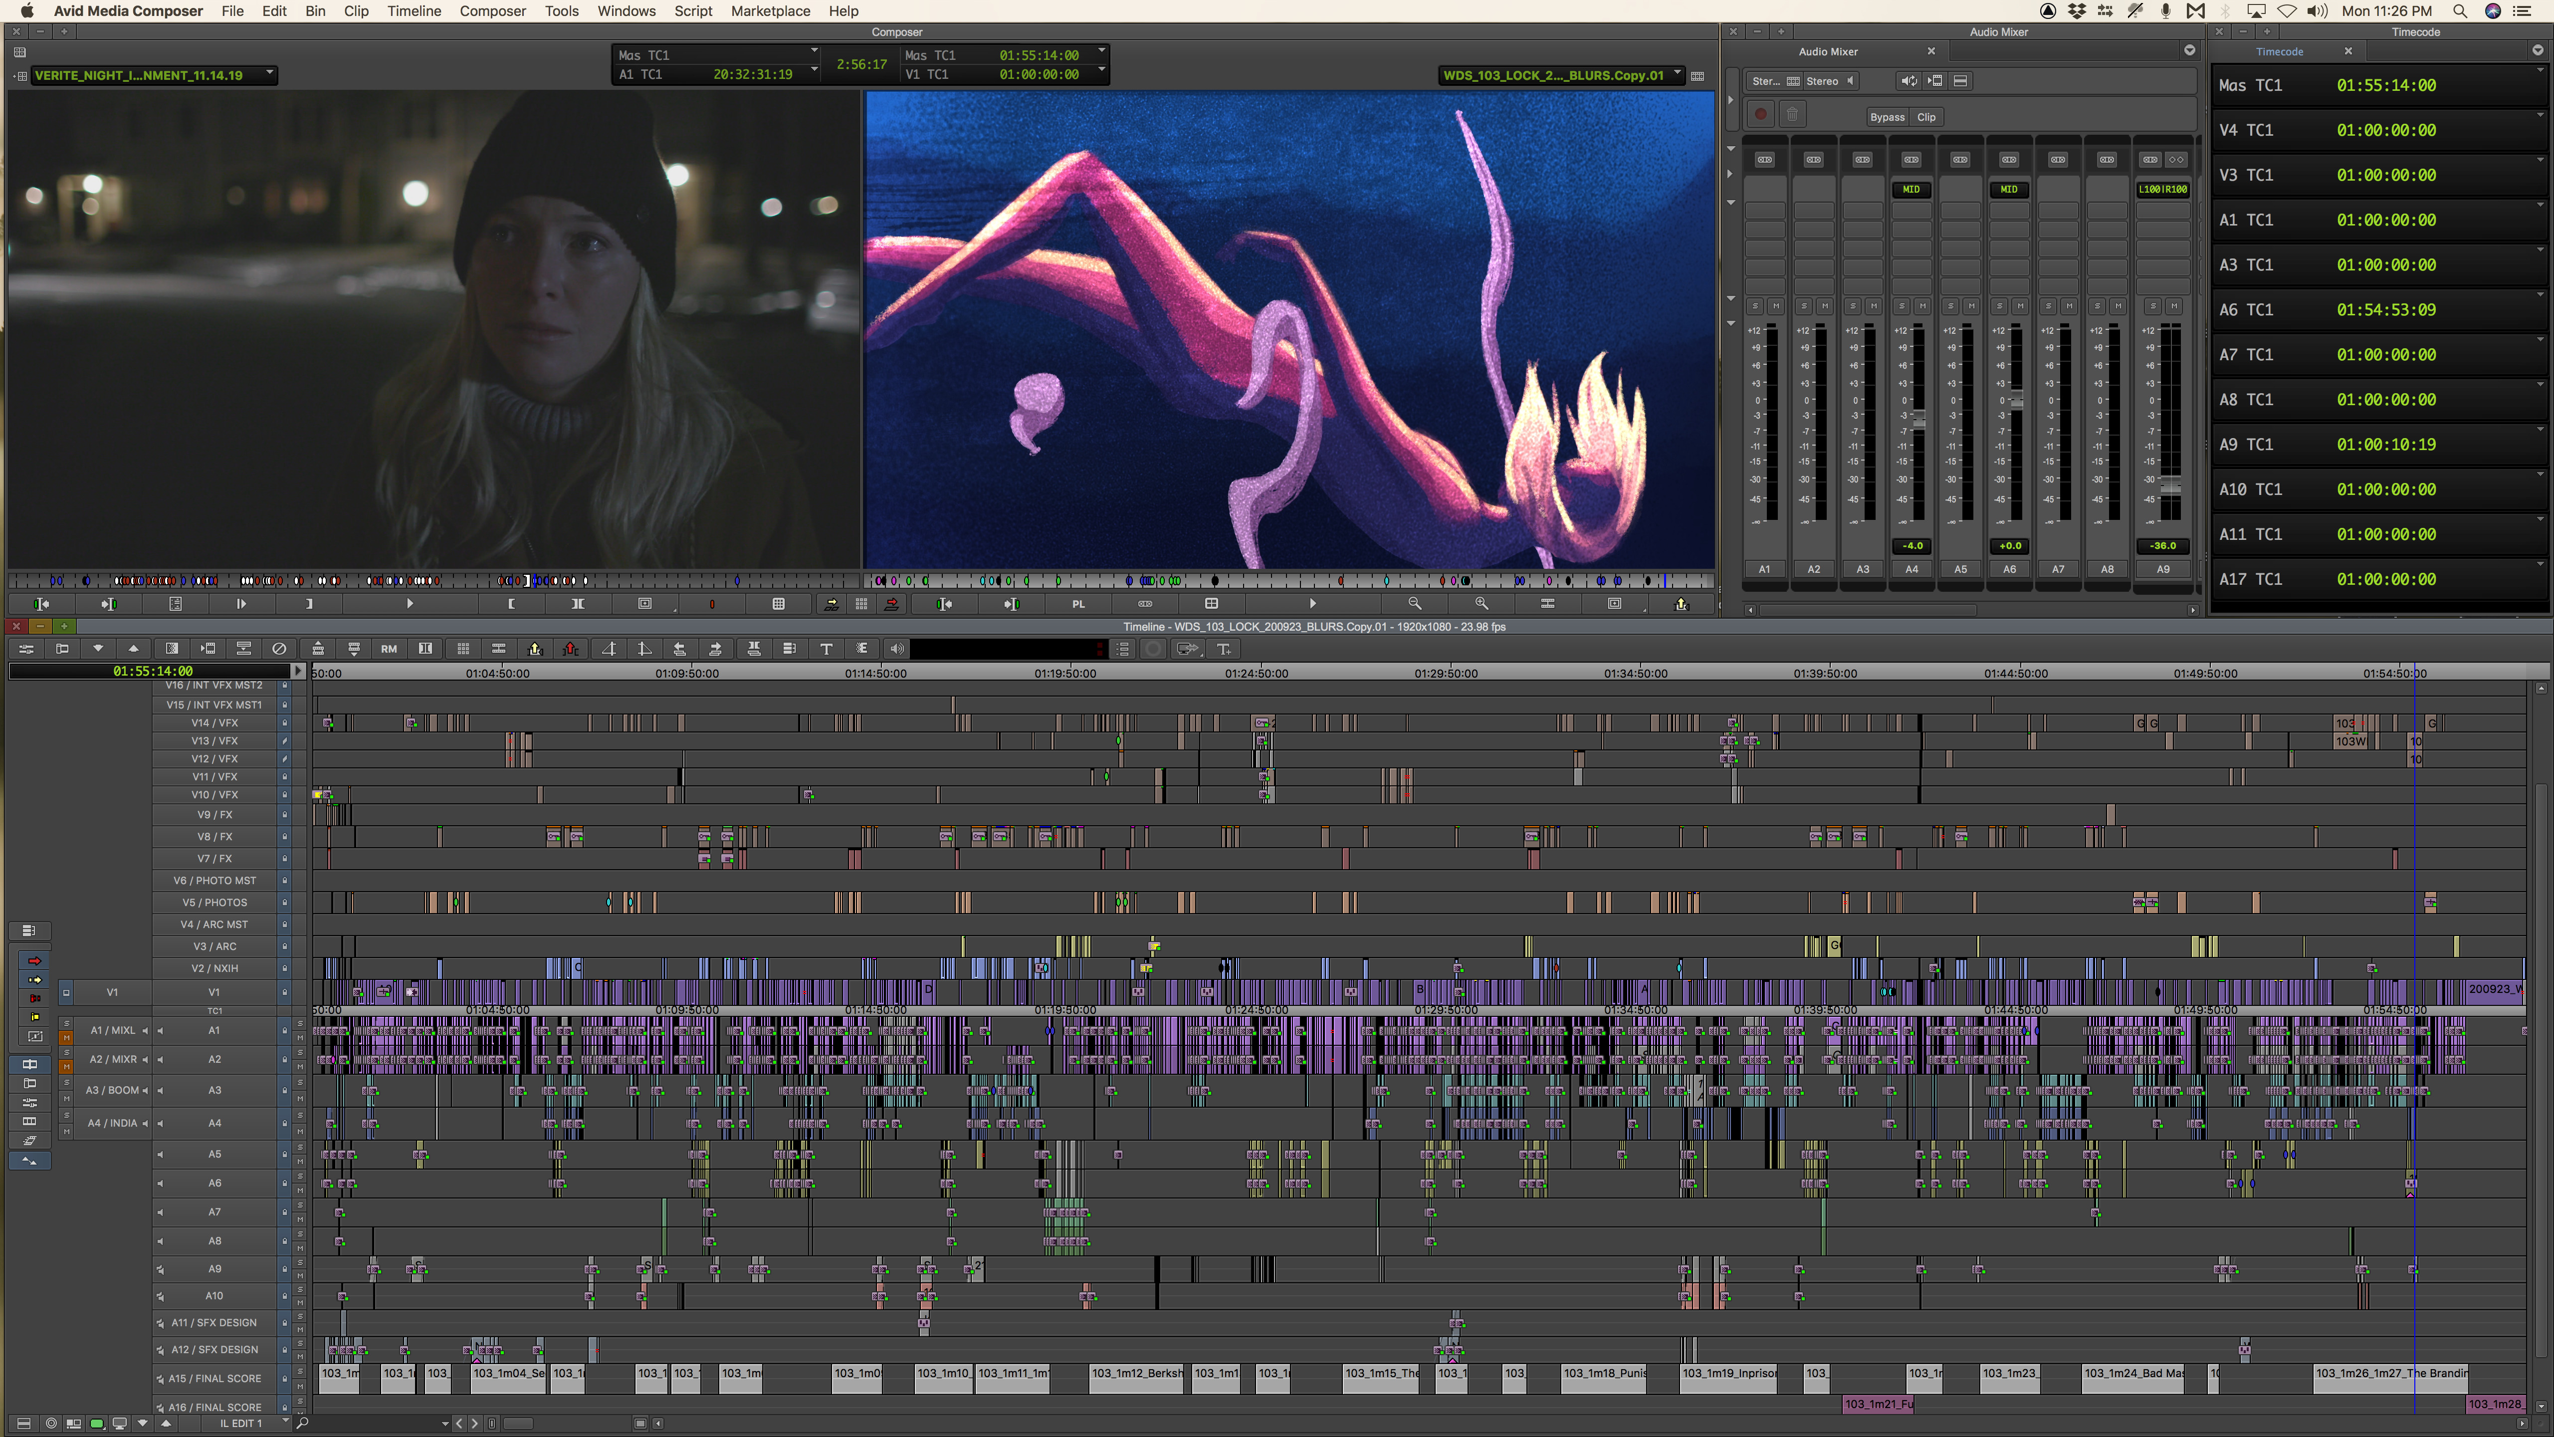2554x1437 pixels.
Task: Click the macOS volume icon in menu bar
Action: click(2317, 11)
